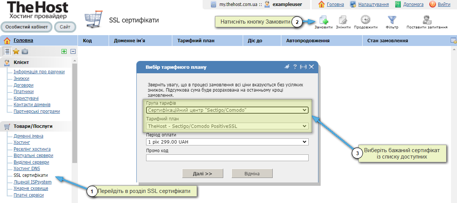Expand all menu sections with the green plus
Image resolution: width=457 pixels, height=203 pixels.
[64, 52]
